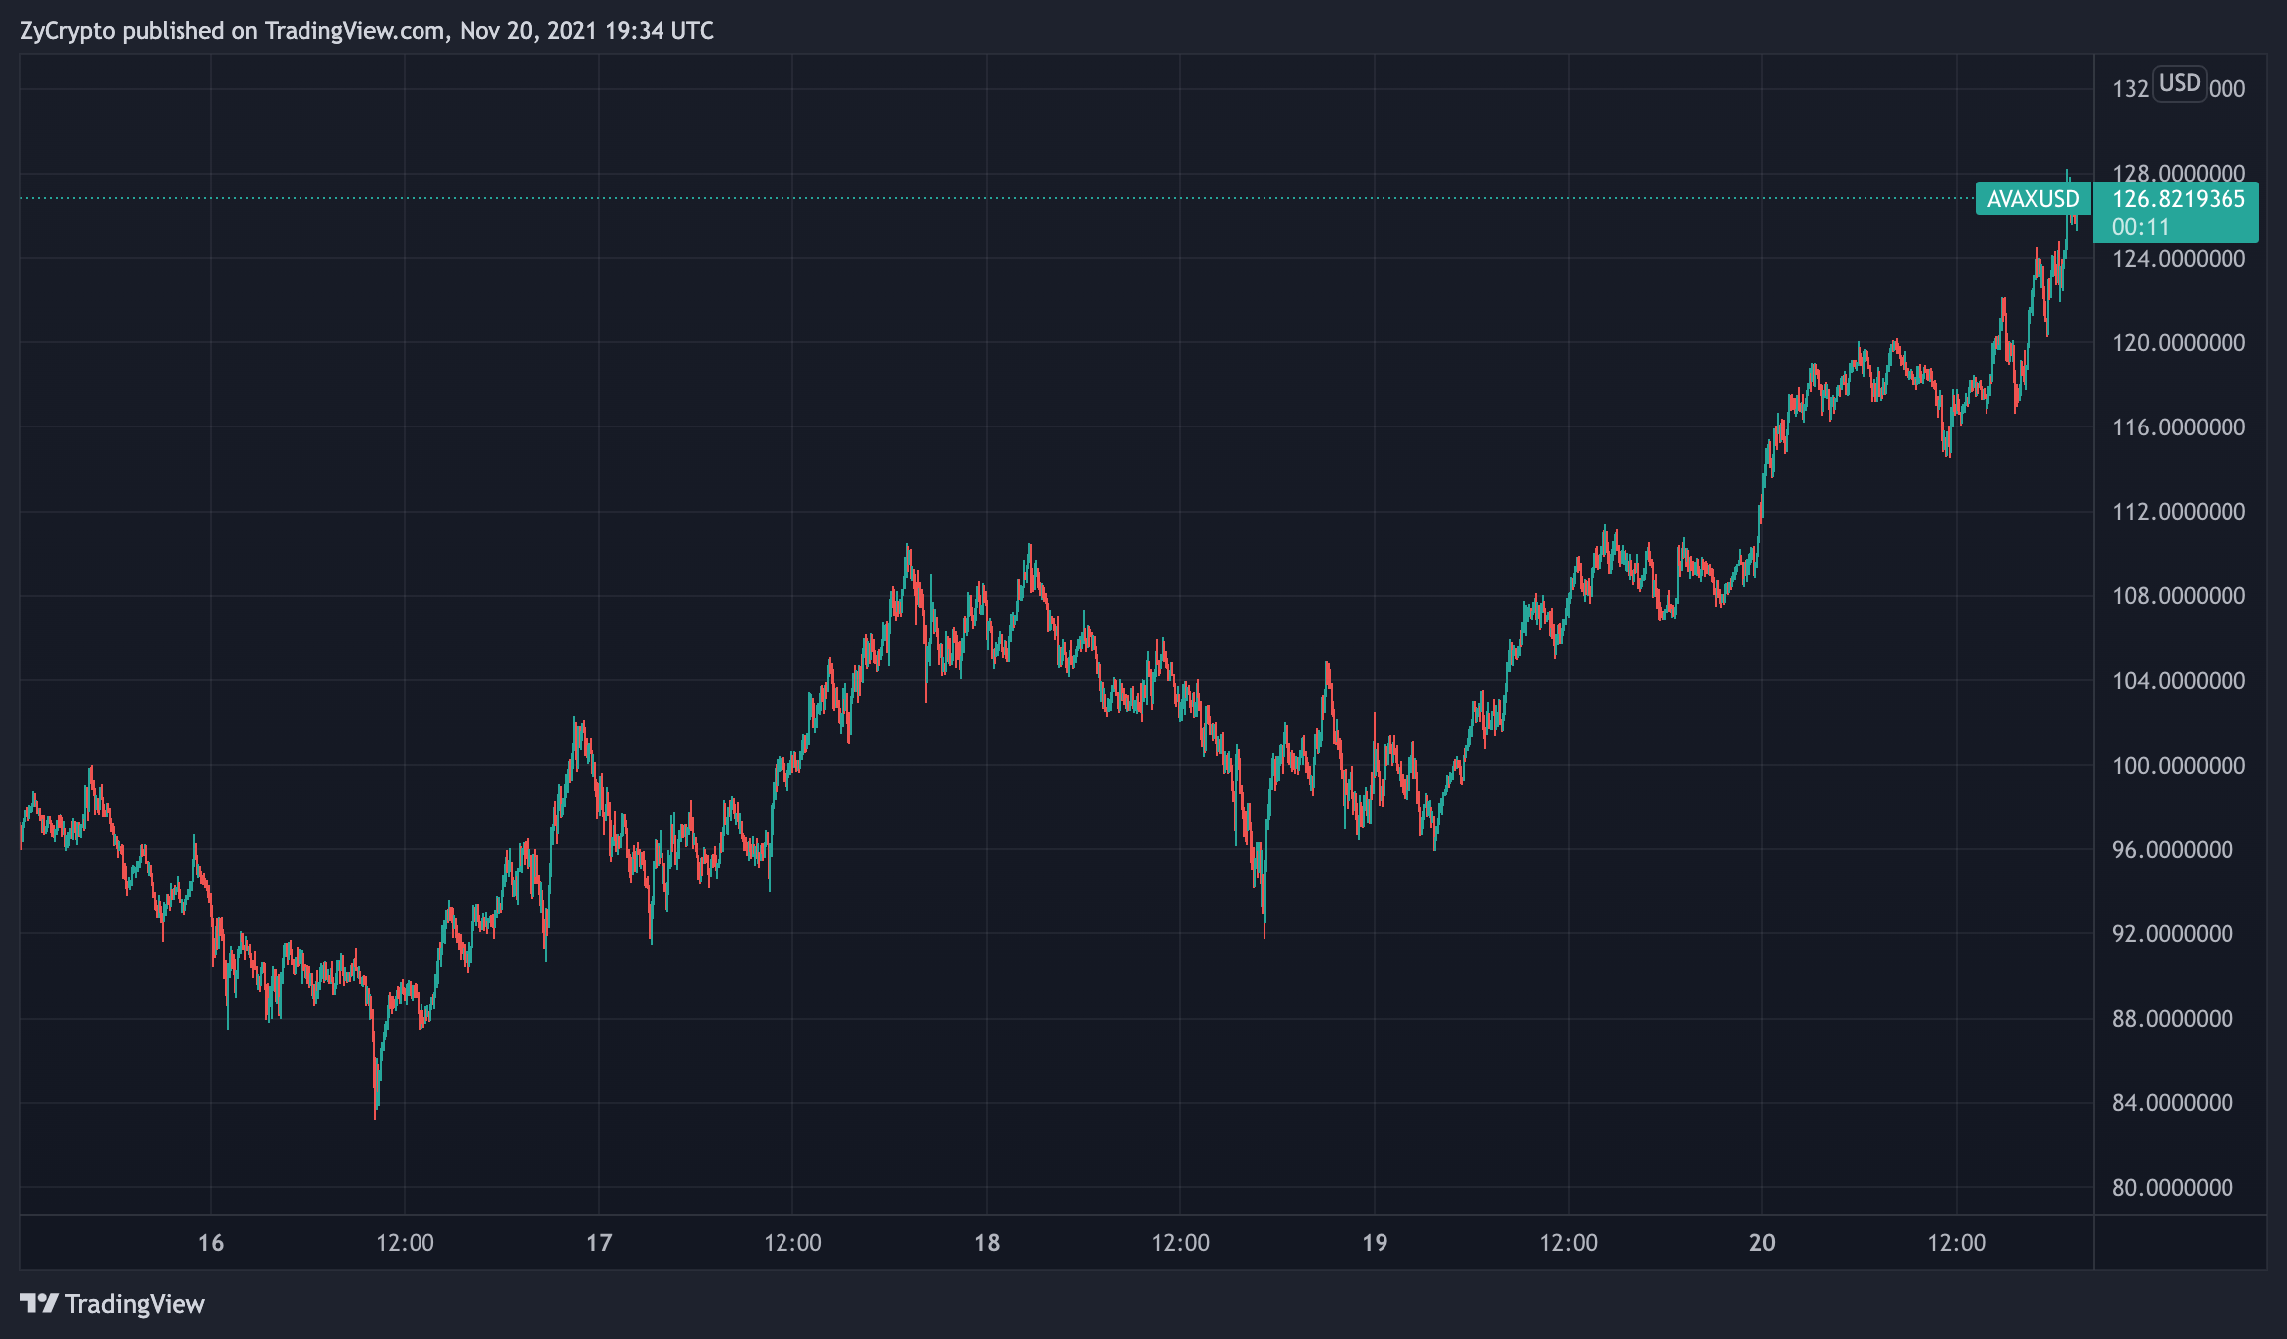2287x1339 pixels.
Task: Click the TradingView logo icon
Action: 39,1303
